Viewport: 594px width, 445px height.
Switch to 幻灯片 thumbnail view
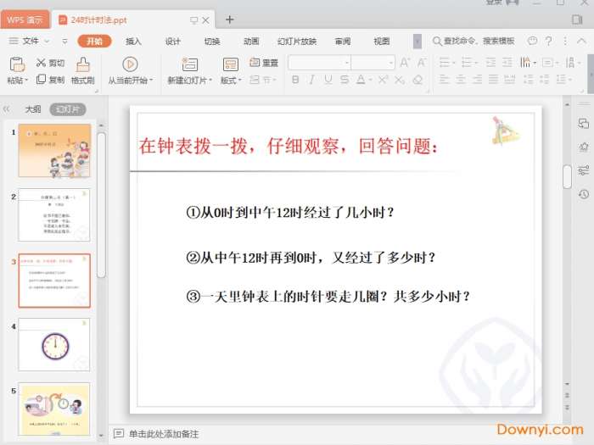[68, 109]
